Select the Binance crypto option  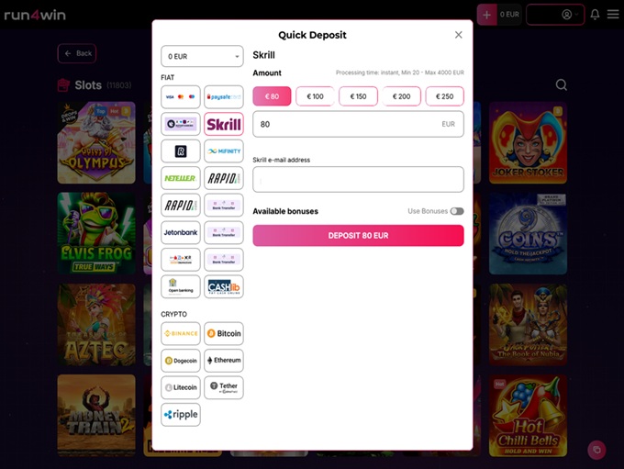(x=180, y=334)
